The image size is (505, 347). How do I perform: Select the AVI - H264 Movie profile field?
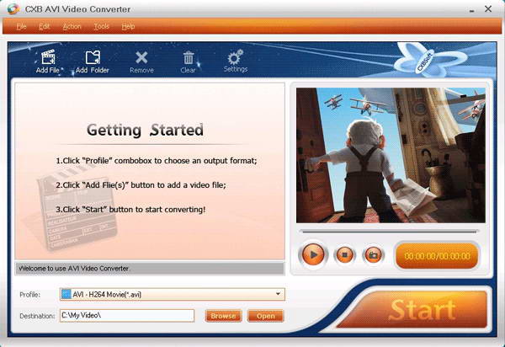click(173, 294)
